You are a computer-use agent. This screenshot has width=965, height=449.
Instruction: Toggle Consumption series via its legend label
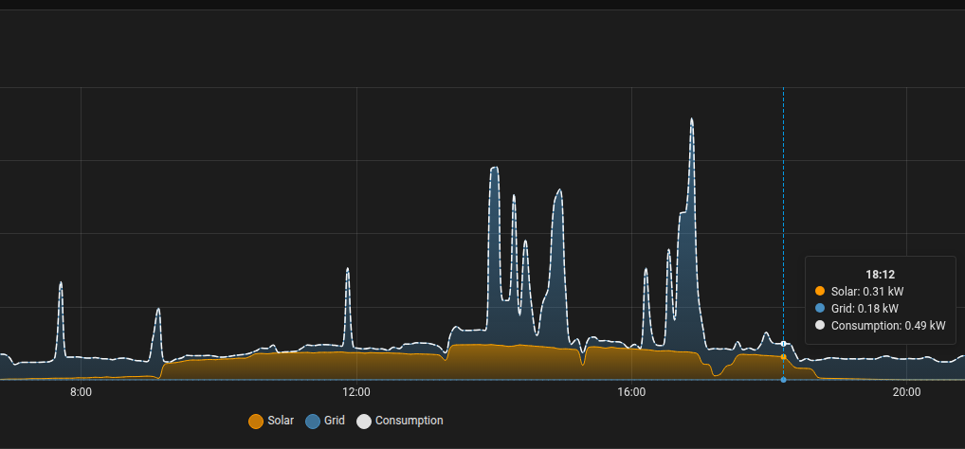[x=409, y=421]
